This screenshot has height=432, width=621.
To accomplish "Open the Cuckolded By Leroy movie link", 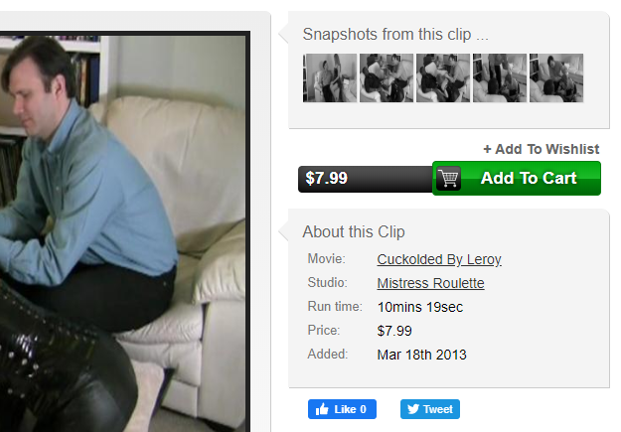I will (439, 259).
